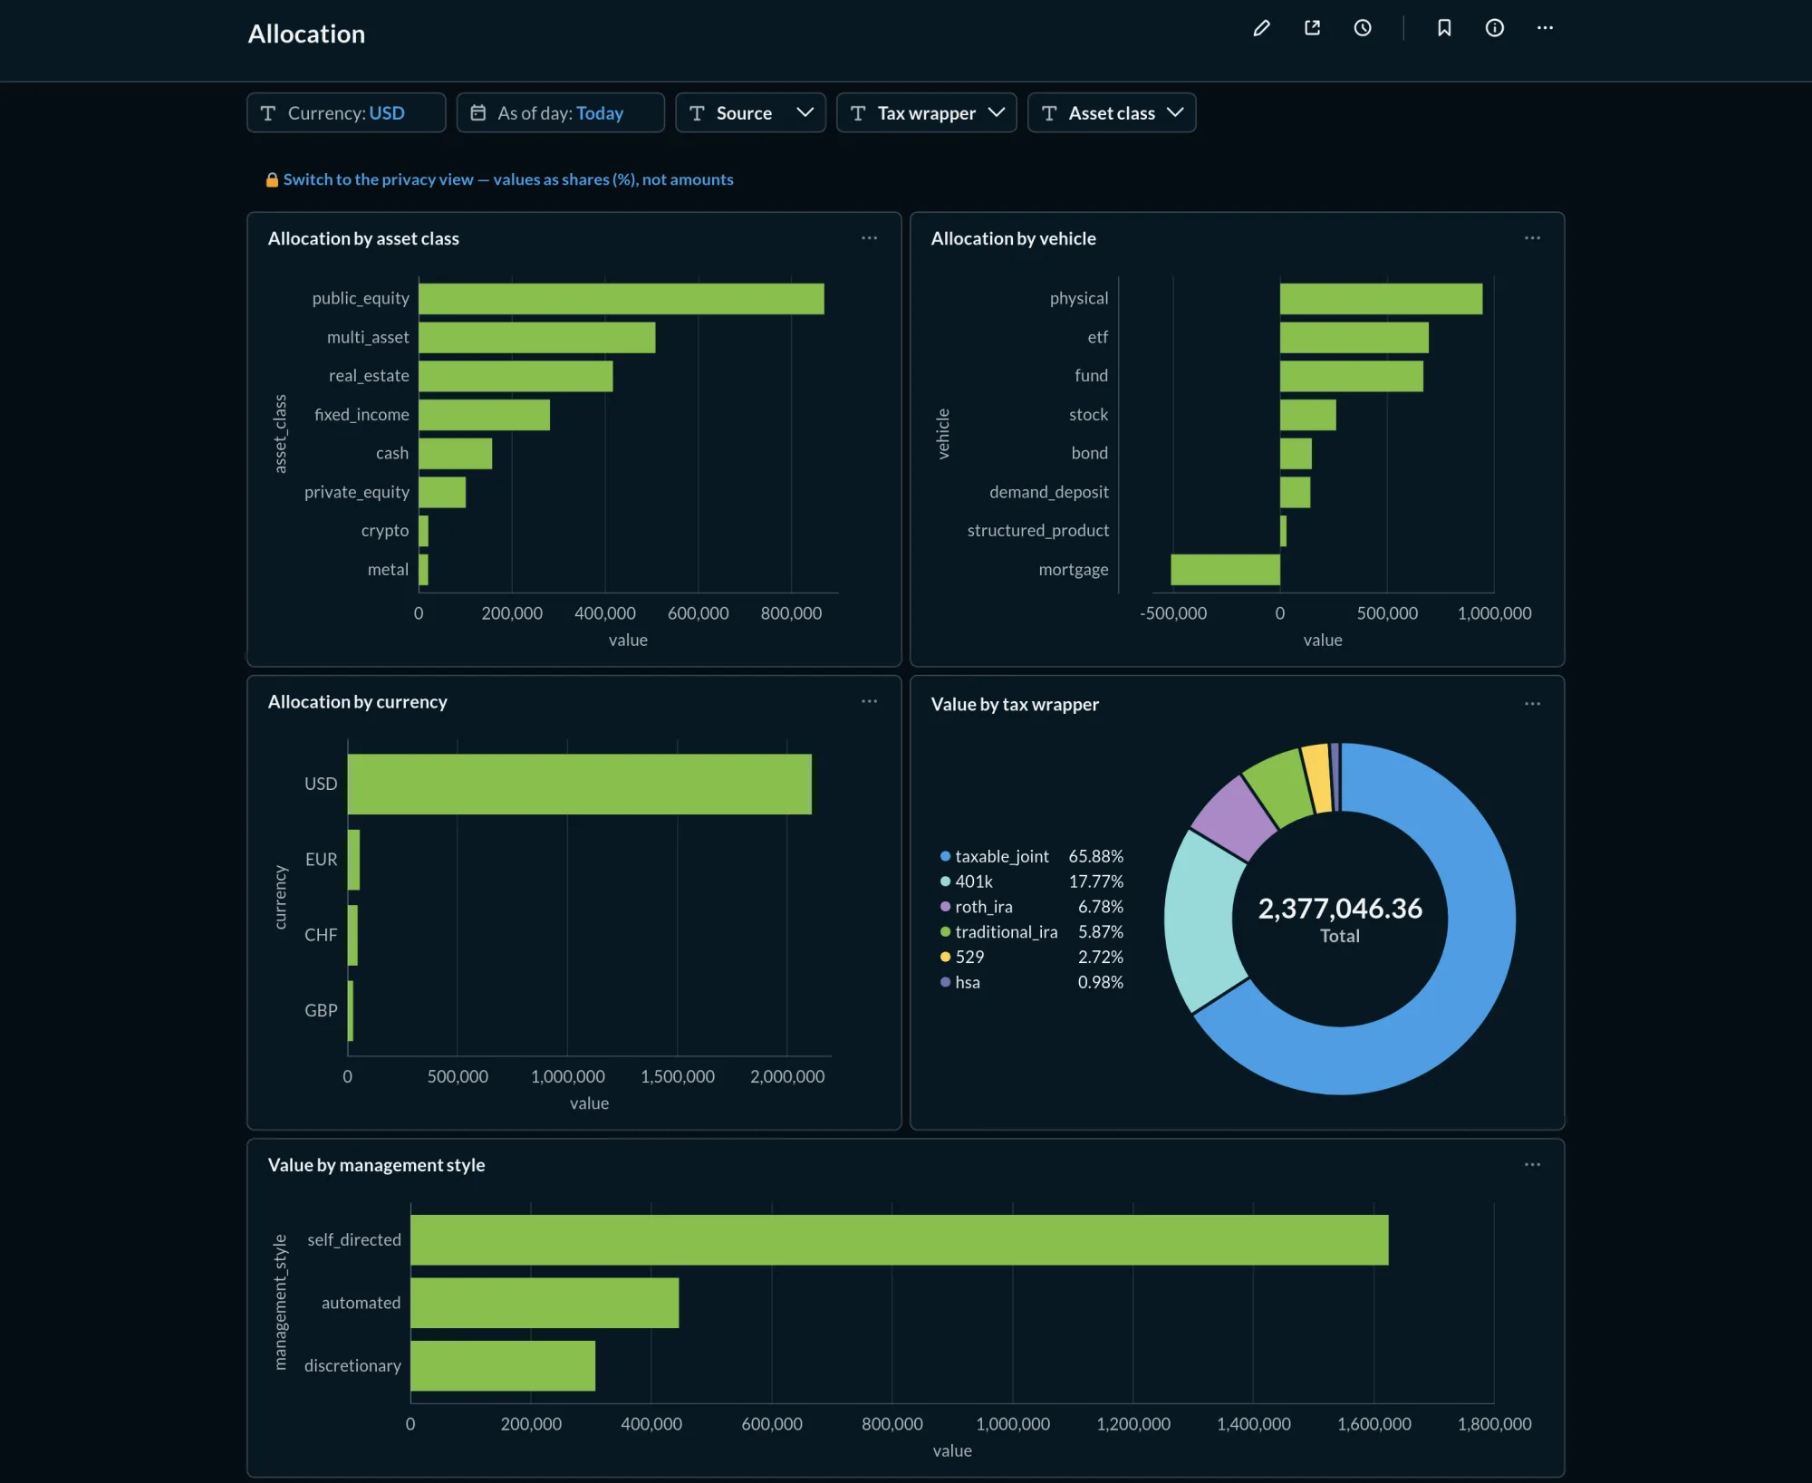
Task: Open Value by management style card menu
Action: tap(1532, 1165)
